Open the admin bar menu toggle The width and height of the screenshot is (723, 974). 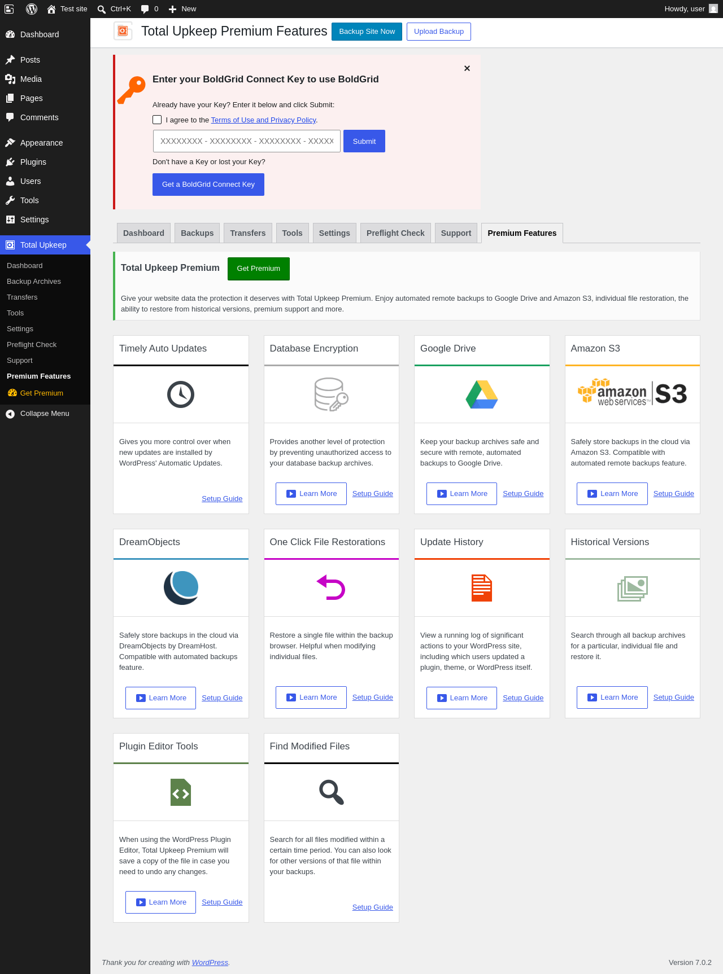point(9,9)
